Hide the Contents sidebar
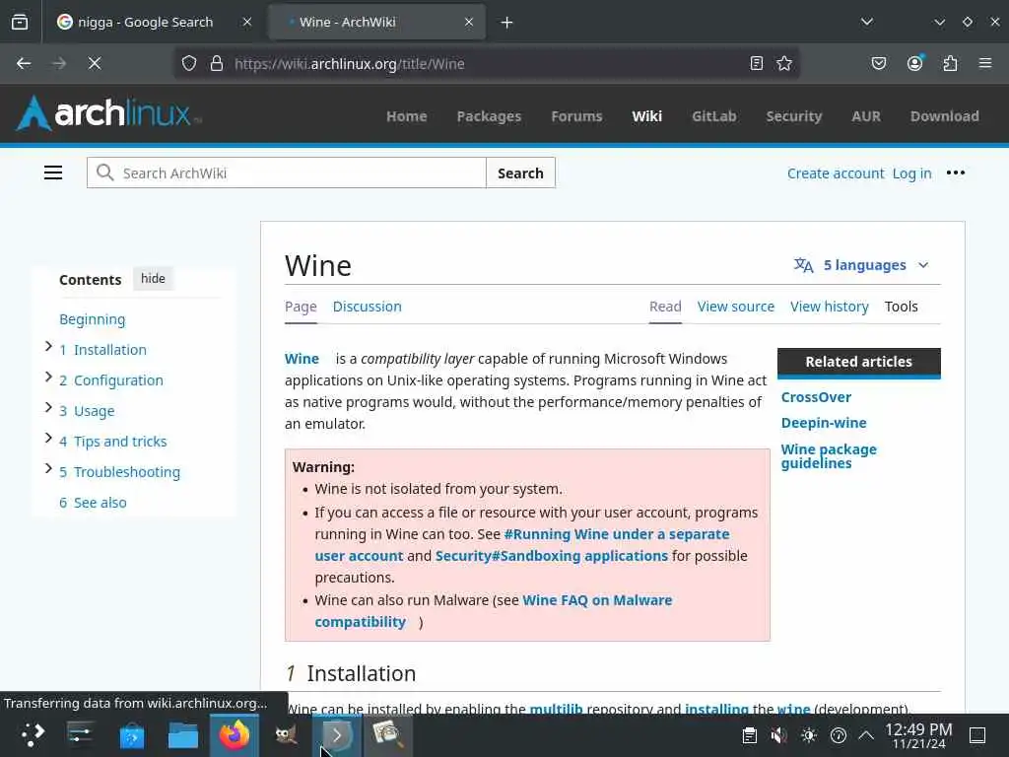Viewport: 1009px width, 757px height. pyautogui.click(x=153, y=279)
